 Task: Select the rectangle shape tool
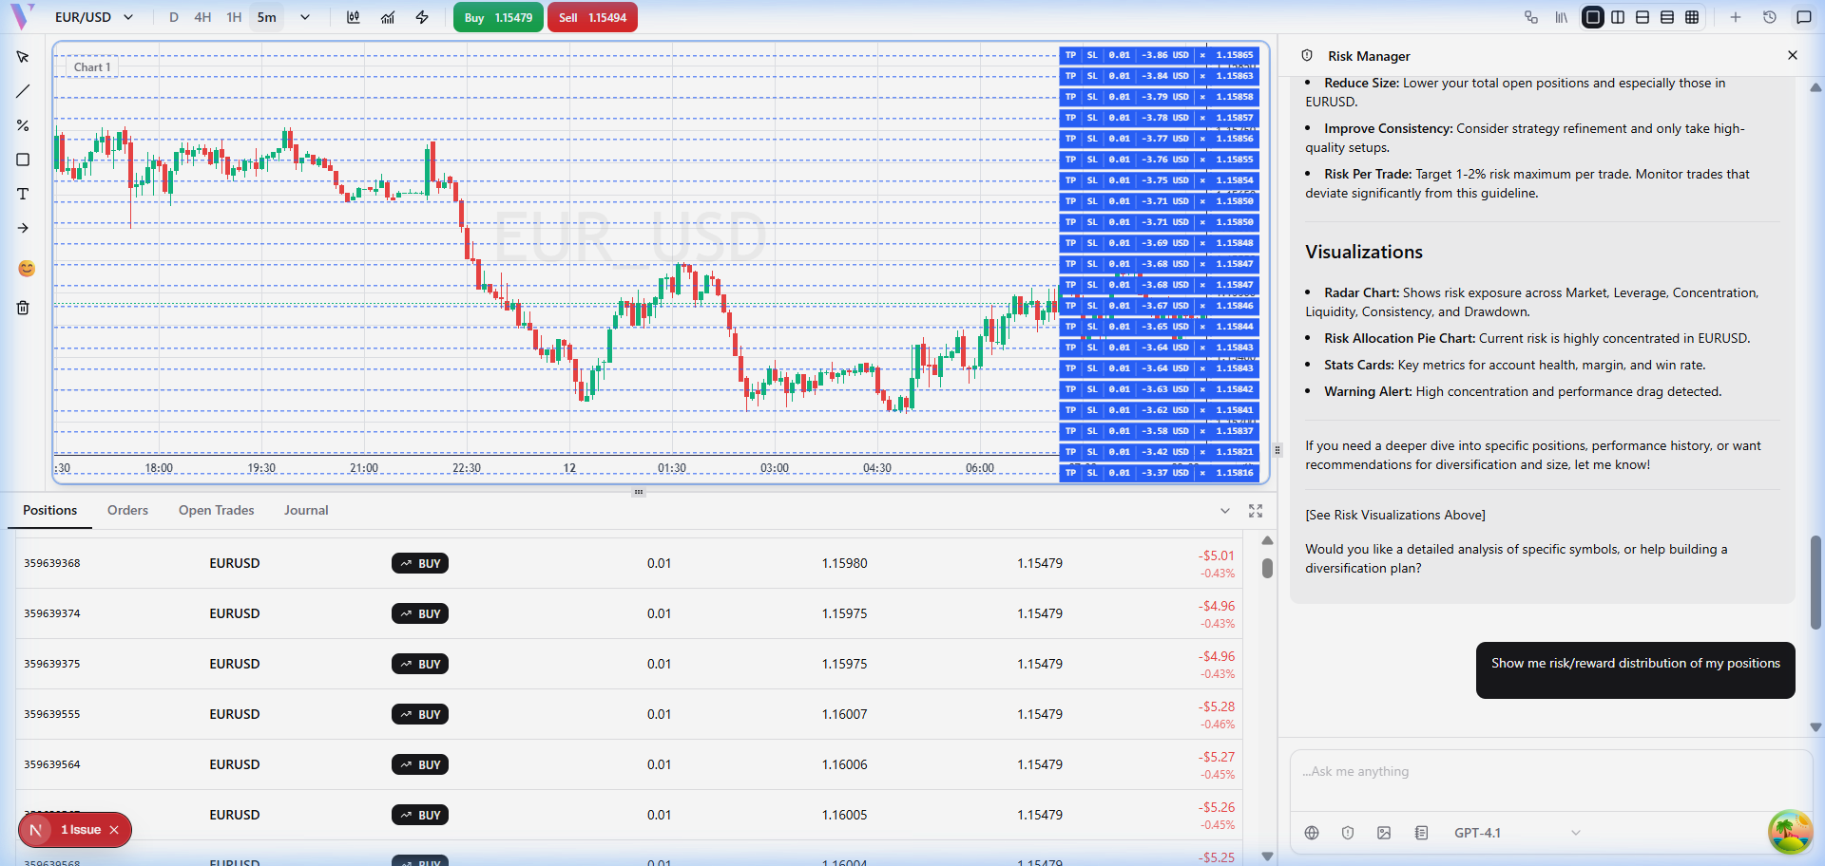coord(23,160)
